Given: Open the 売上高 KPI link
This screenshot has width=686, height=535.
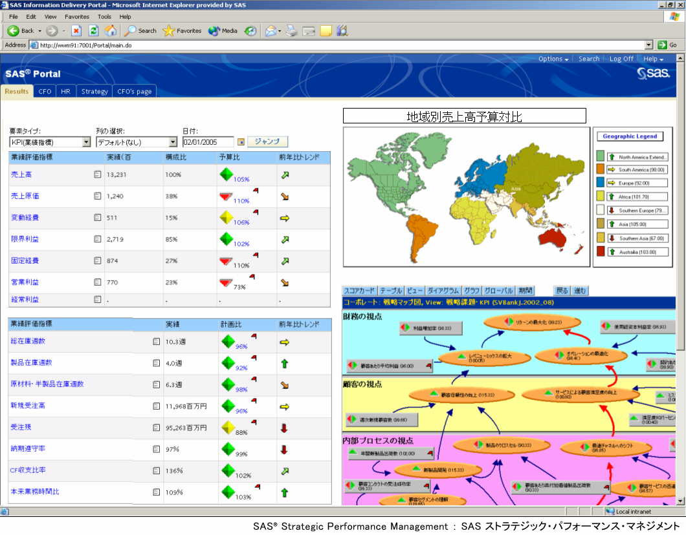Looking at the screenshot, I should pos(21,174).
